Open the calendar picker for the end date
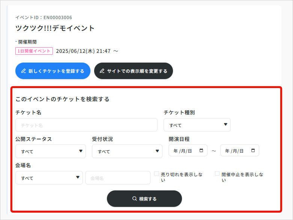The image size is (293, 220). (253, 151)
